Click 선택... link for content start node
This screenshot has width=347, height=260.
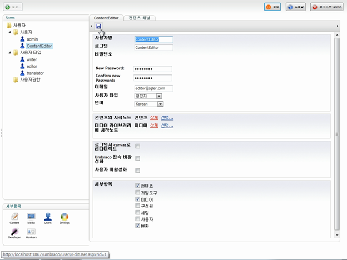pos(167,118)
